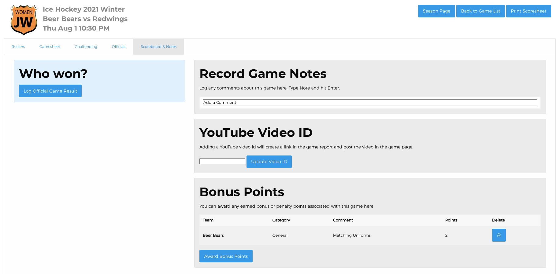Click the Category column header
Image resolution: width=556 pixels, height=274 pixels.
point(281,220)
